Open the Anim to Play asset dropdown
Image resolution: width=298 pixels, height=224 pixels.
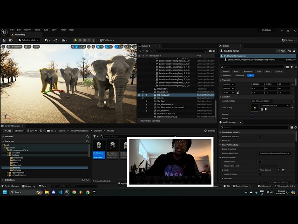tap(275, 105)
